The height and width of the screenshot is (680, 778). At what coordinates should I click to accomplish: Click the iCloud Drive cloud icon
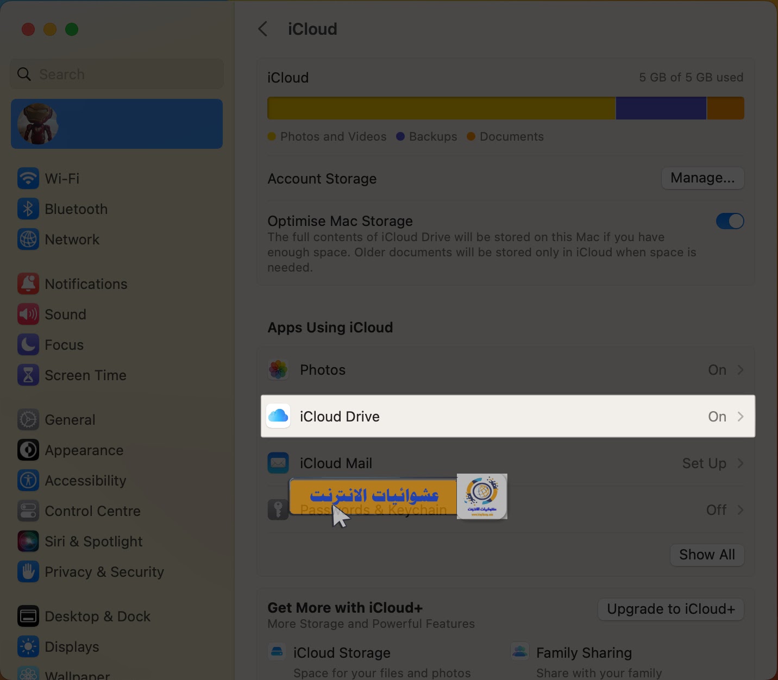278,417
